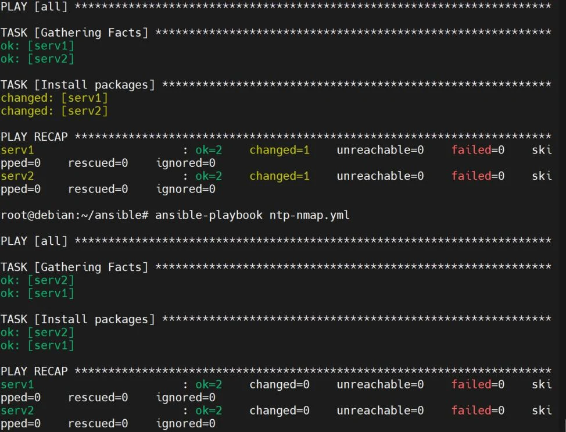566x432 pixels.
Task: Click "TASK [Install packages]" header above the changed lines
Action: (78, 85)
